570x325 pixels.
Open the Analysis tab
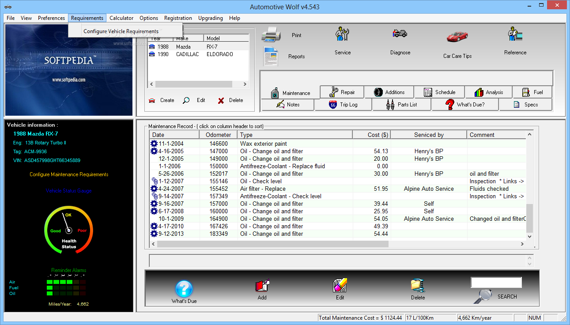click(x=488, y=92)
